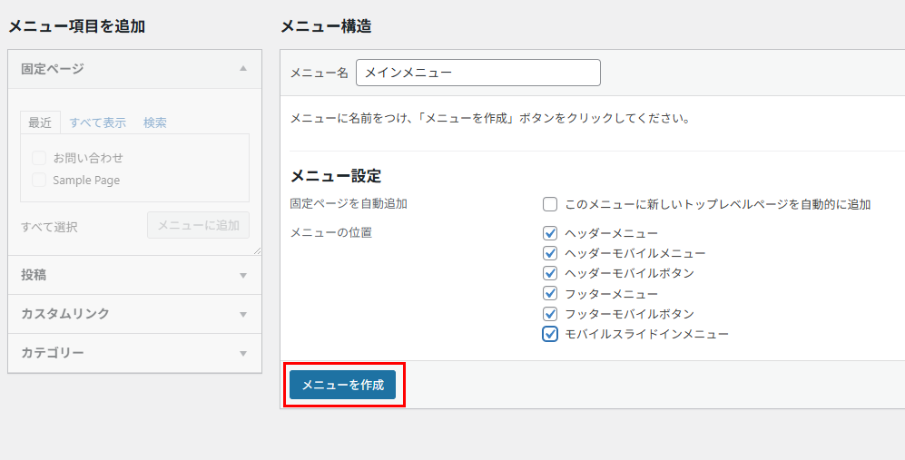
Task: Switch to the すべて表示 tab
Action: tap(98, 122)
